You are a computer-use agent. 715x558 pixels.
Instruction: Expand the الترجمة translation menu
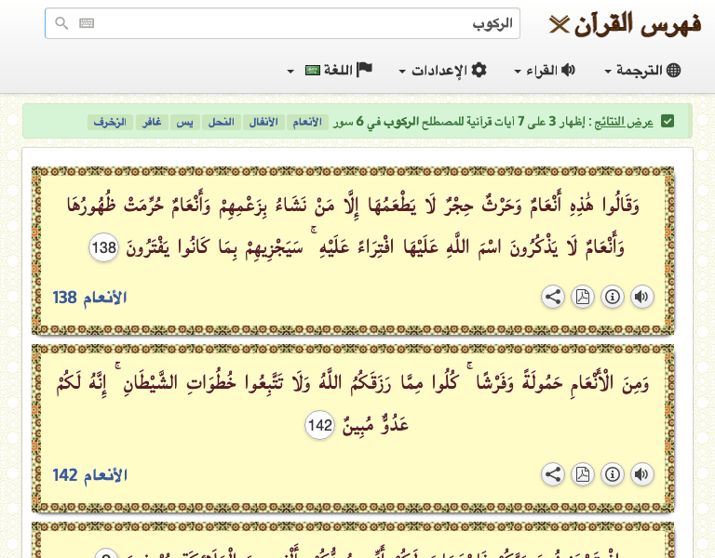642,70
